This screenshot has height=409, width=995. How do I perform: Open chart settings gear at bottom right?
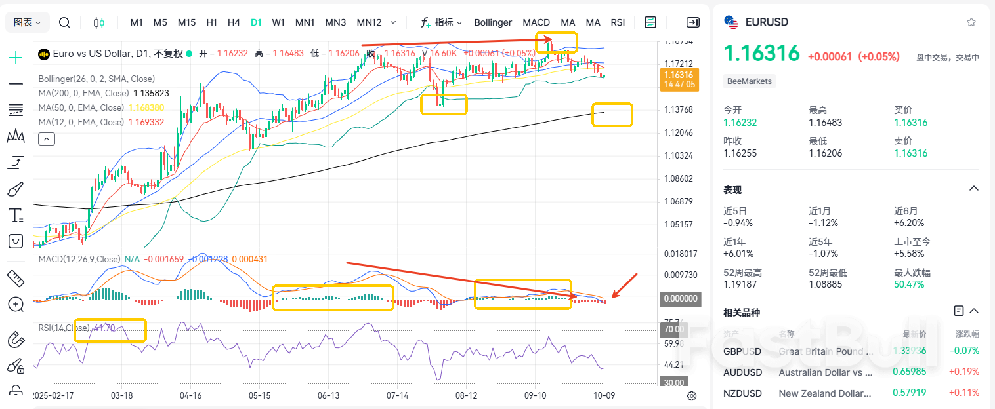pos(691,395)
